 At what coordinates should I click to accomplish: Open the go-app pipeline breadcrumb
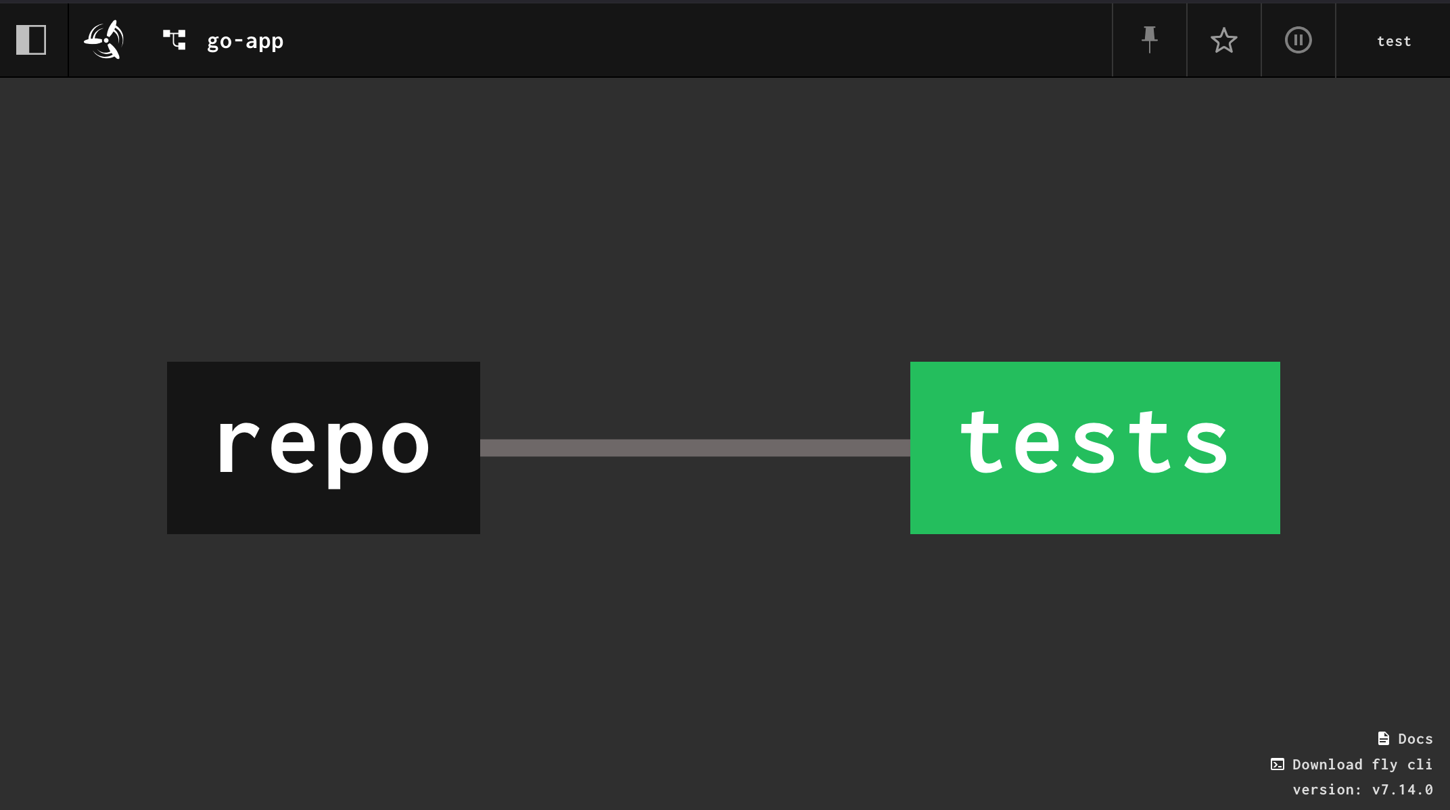coord(245,41)
